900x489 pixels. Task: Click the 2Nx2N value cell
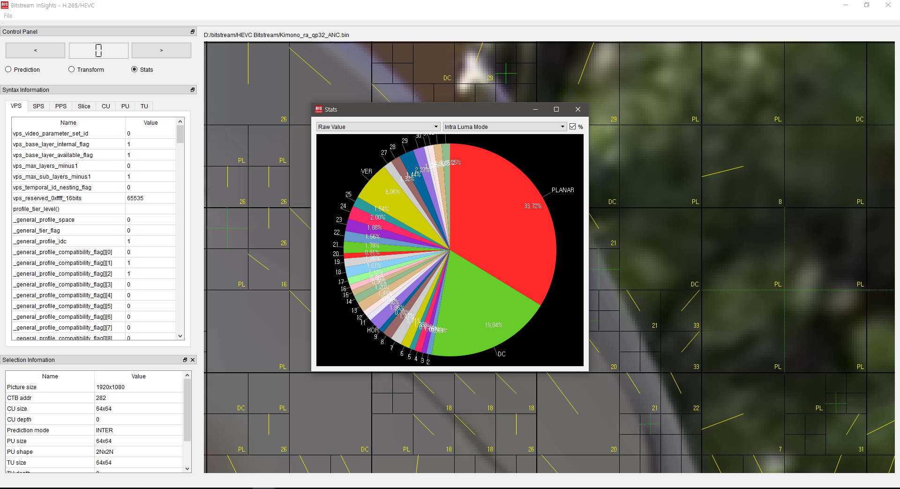pyautogui.click(x=139, y=452)
